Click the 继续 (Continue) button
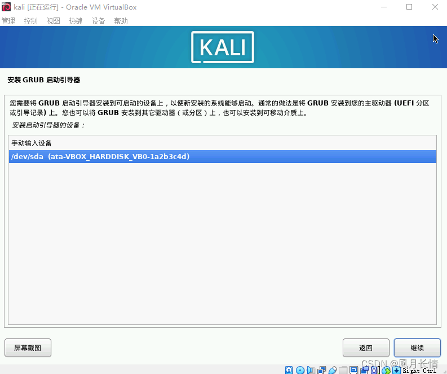Image resolution: width=447 pixels, height=374 pixels. [x=417, y=347]
